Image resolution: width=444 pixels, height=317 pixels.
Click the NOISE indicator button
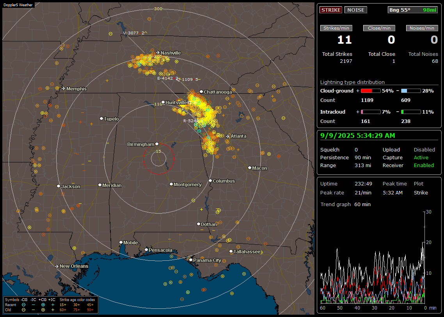(x=356, y=10)
